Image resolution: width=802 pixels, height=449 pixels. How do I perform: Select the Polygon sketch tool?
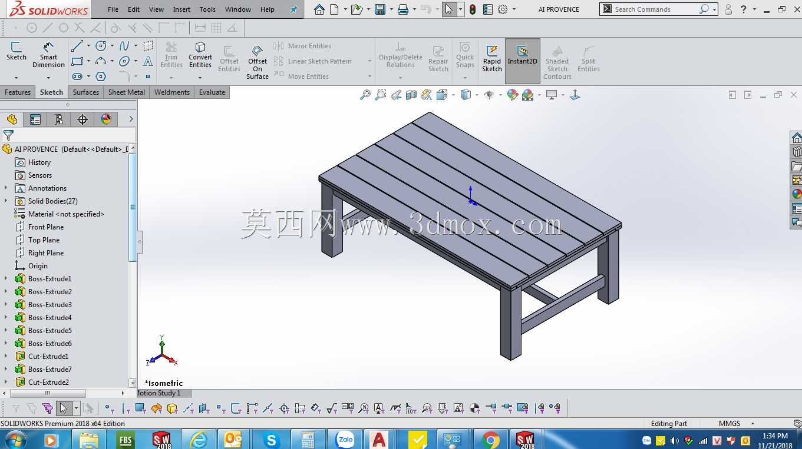pyautogui.click(x=101, y=77)
